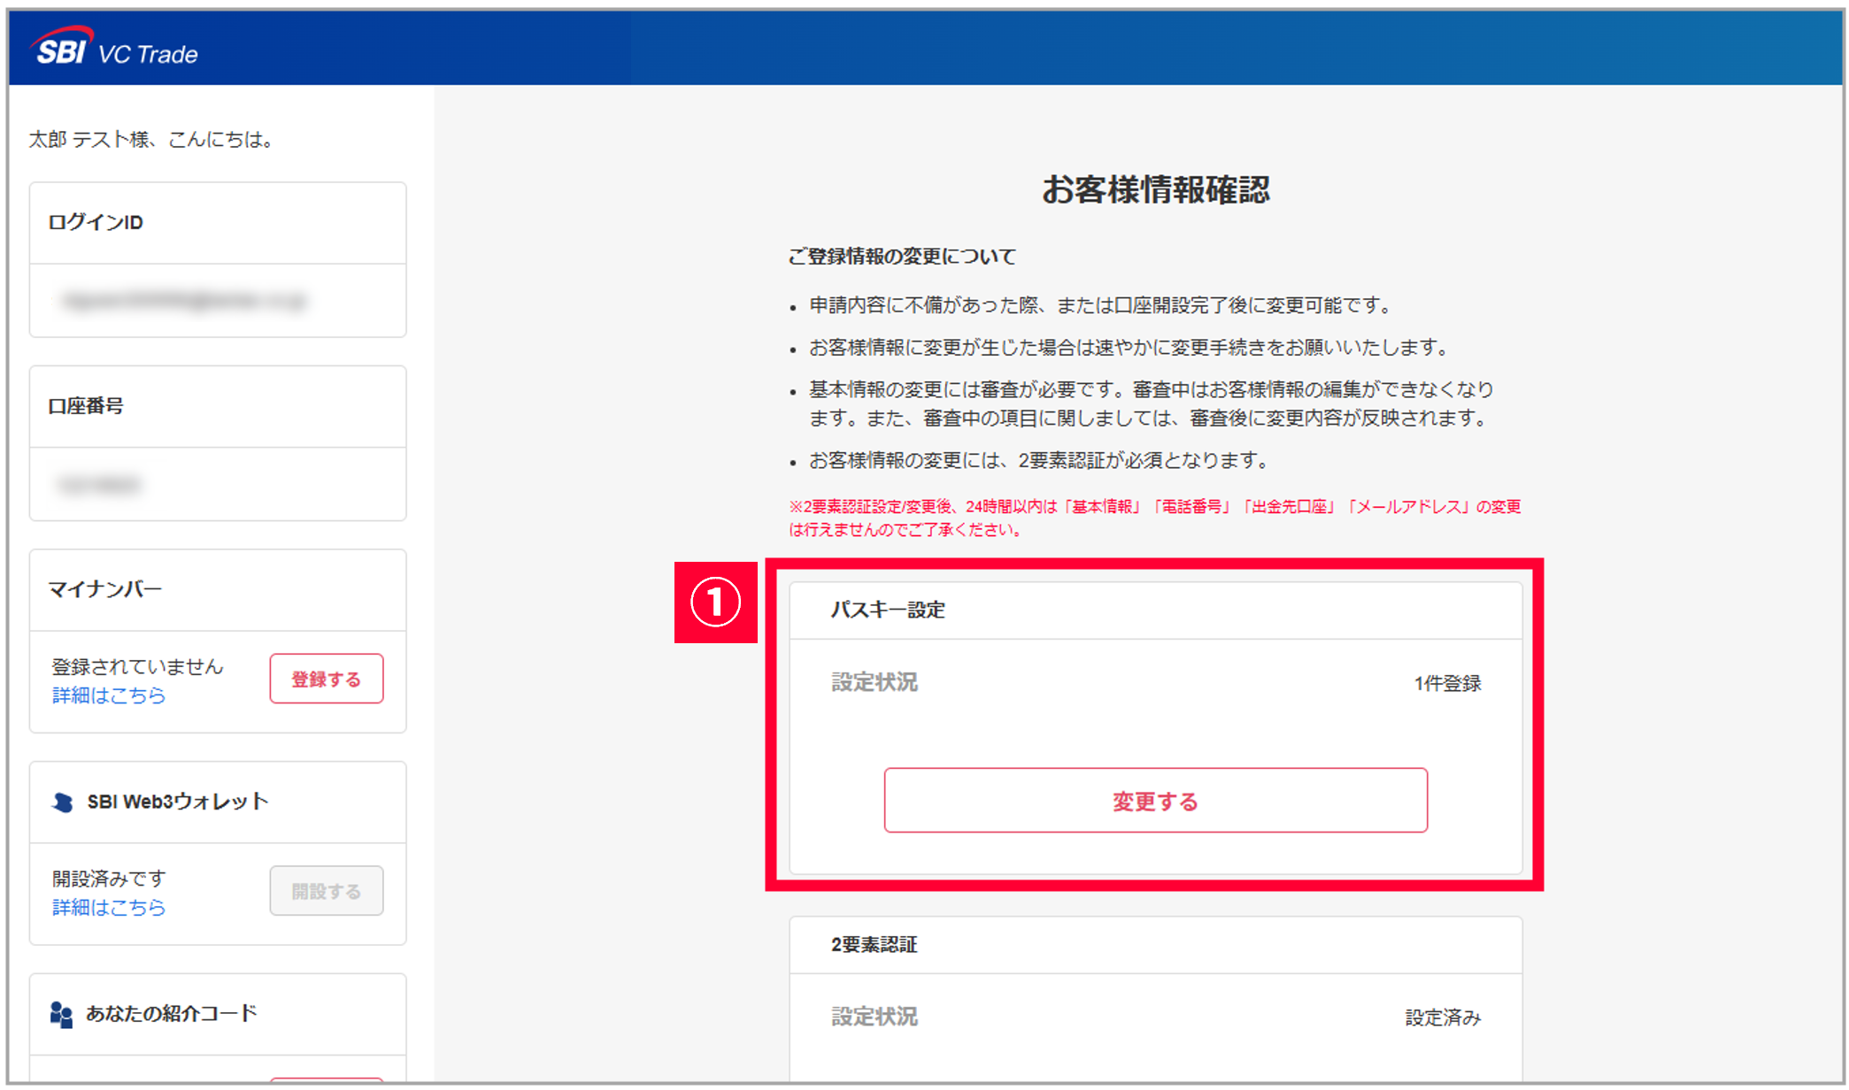
Task: Click the red circled number 1 marker
Action: pos(715,603)
